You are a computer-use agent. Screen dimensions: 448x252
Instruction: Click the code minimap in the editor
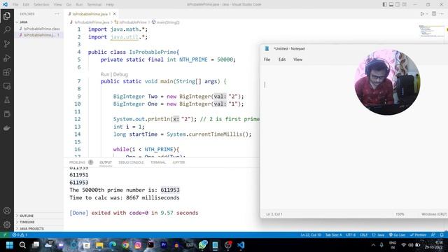coord(431,31)
